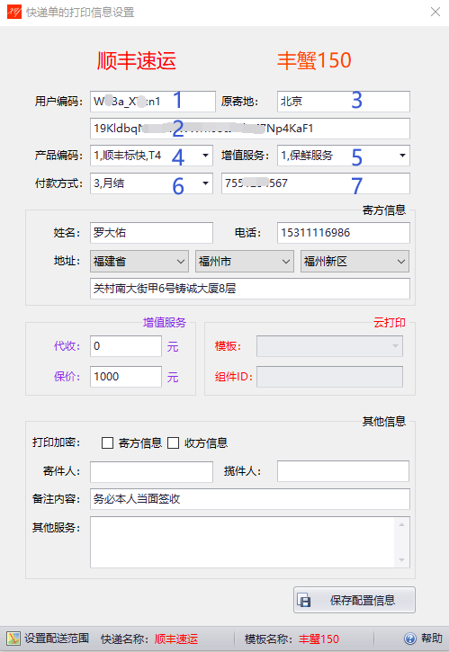Enable 寄方信息 print encryption checkbox
The height and width of the screenshot is (652, 449).
pyautogui.click(x=107, y=442)
